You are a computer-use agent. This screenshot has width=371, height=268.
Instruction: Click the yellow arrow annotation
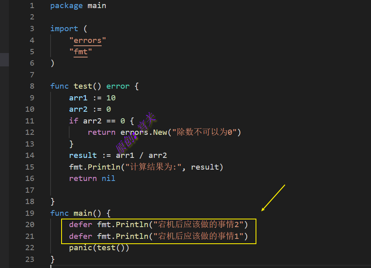click(273, 198)
